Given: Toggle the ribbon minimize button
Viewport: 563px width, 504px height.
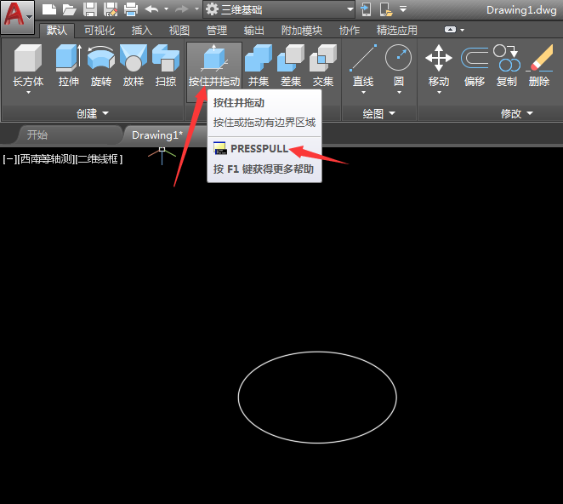Looking at the screenshot, I should [x=450, y=30].
